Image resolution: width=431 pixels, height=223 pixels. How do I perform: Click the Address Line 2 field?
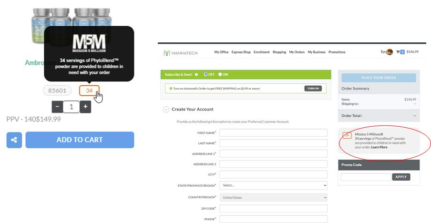tap(274, 164)
